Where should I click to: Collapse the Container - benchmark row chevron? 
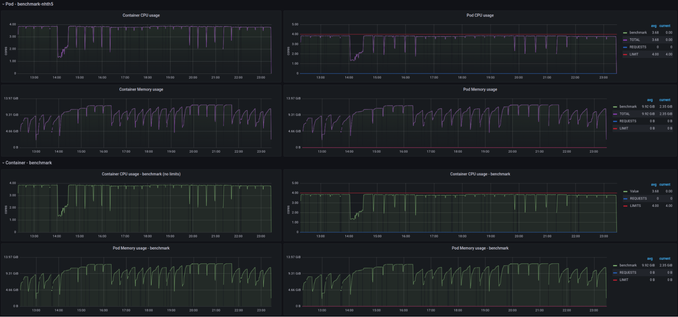[x=3, y=163]
